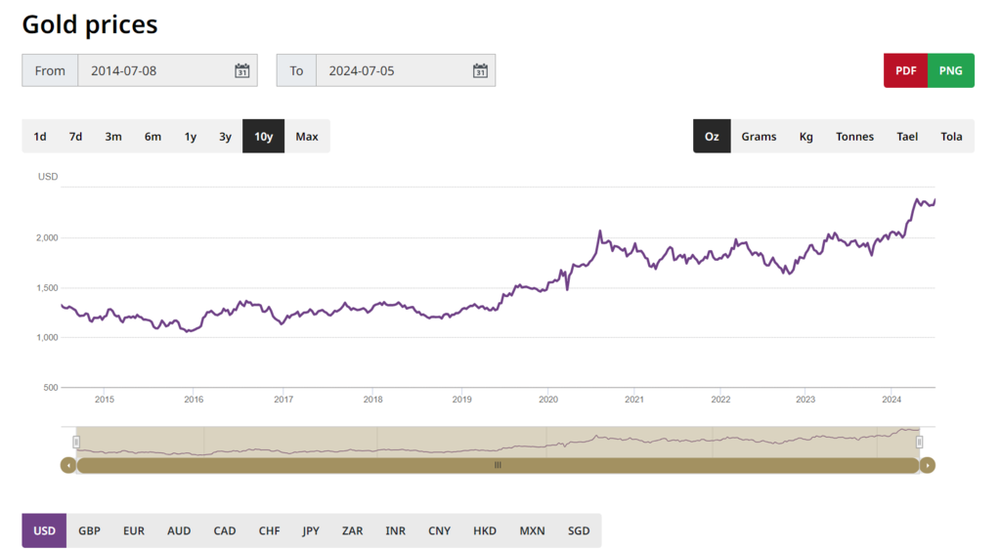Open the To date calendar picker icon

click(x=480, y=70)
